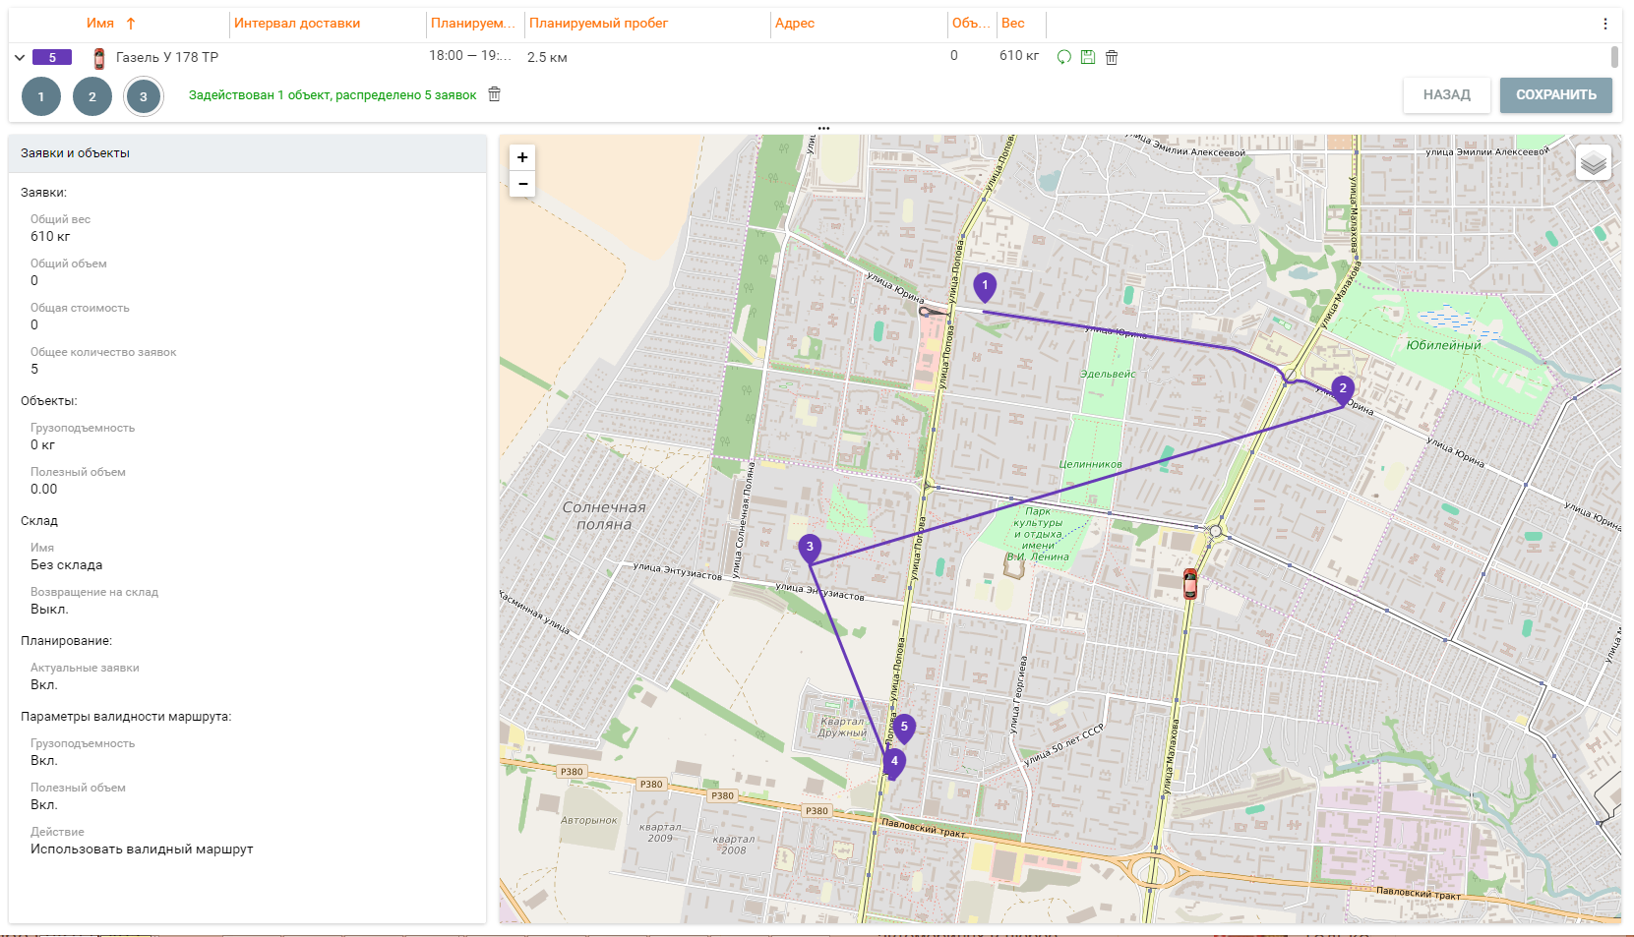Open the three-dot table options menu
Image resolution: width=1634 pixels, height=937 pixels.
point(1604,24)
